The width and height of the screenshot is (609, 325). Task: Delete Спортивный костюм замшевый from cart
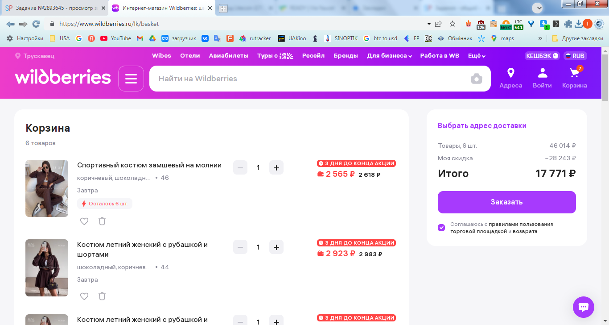(102, 221)
